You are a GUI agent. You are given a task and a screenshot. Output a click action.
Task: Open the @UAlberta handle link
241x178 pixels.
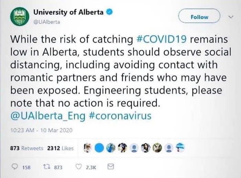[x=47, y=22]
